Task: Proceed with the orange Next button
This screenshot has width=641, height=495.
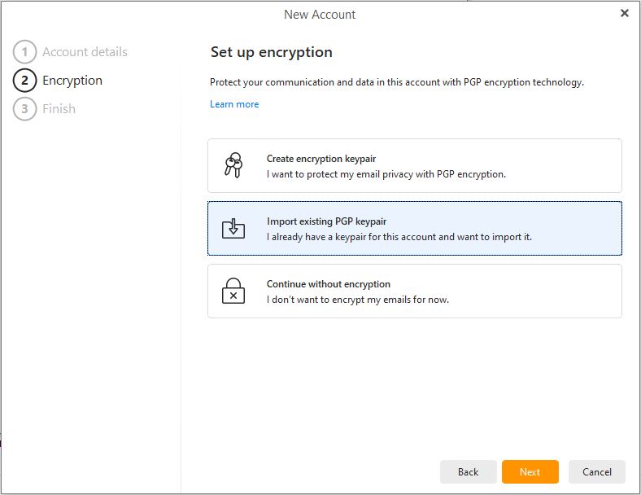Action: (530, 471)
